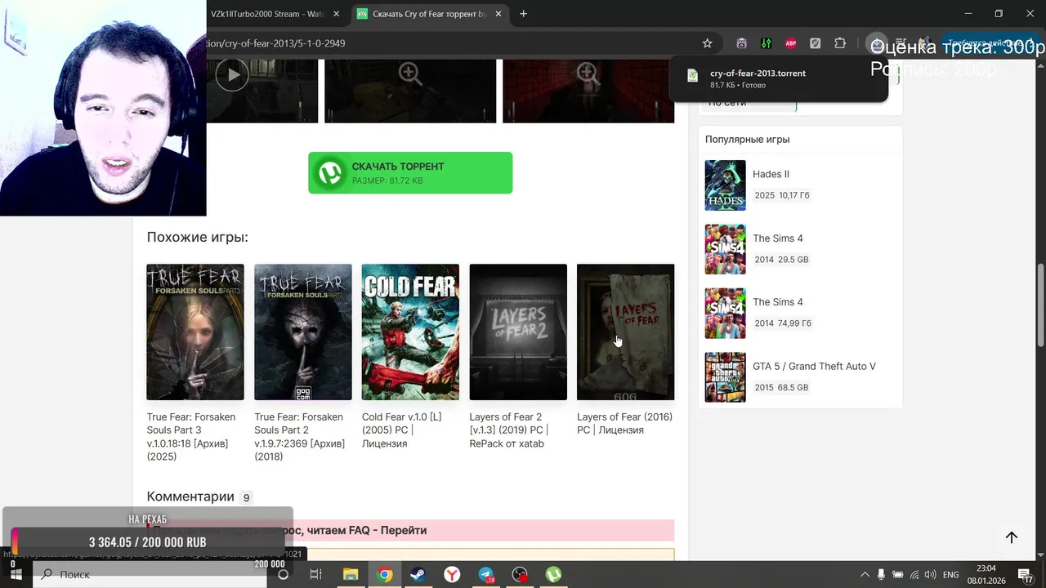Open the Layers of Fear 2 cover

tap(518, 332)
